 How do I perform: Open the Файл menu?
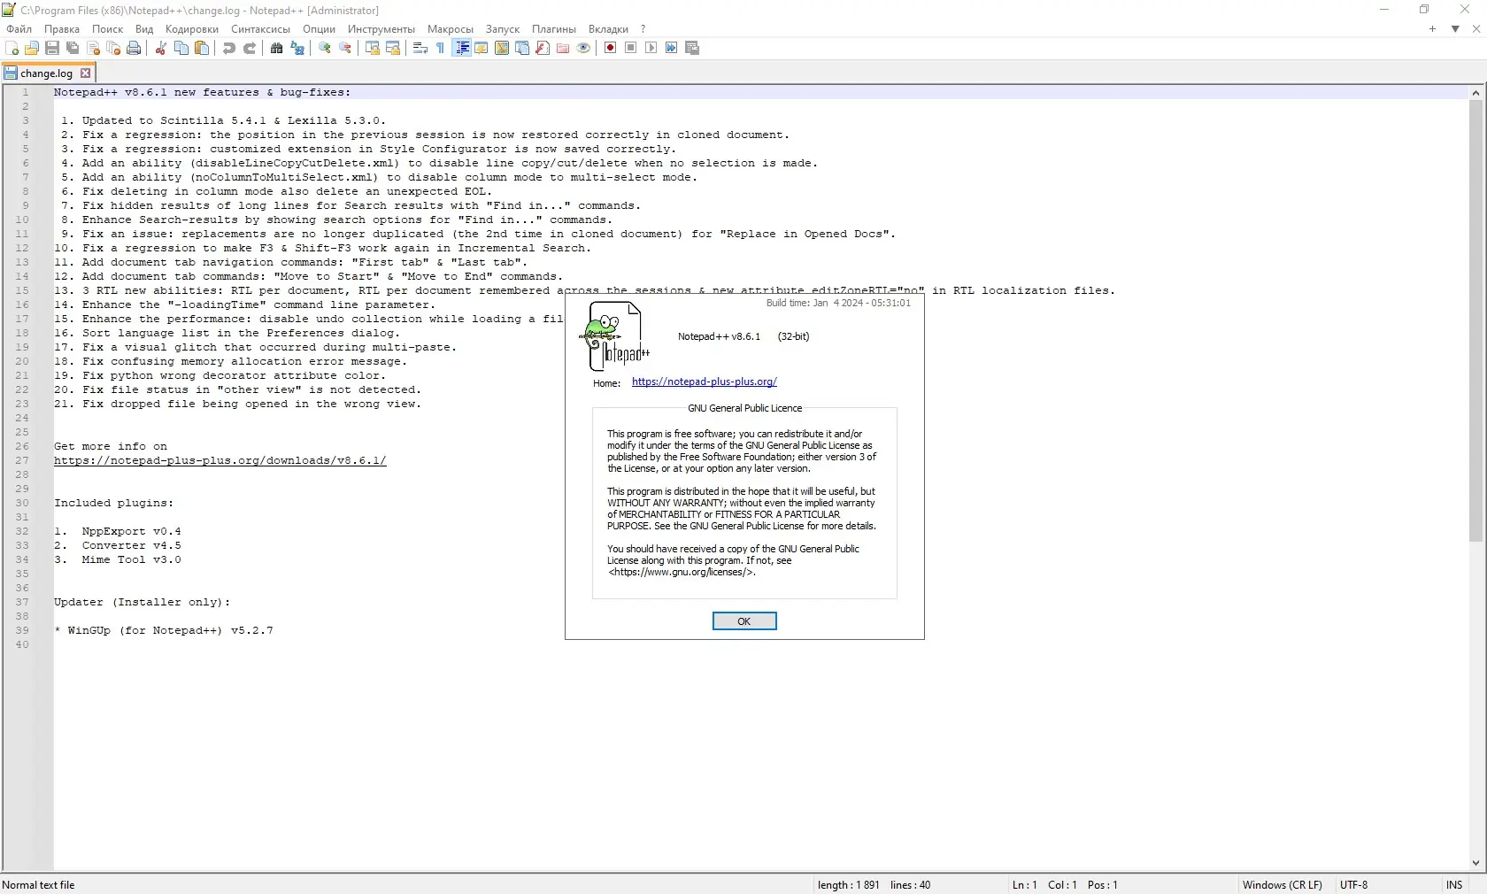pyautogui.click(x=19, y=29)
